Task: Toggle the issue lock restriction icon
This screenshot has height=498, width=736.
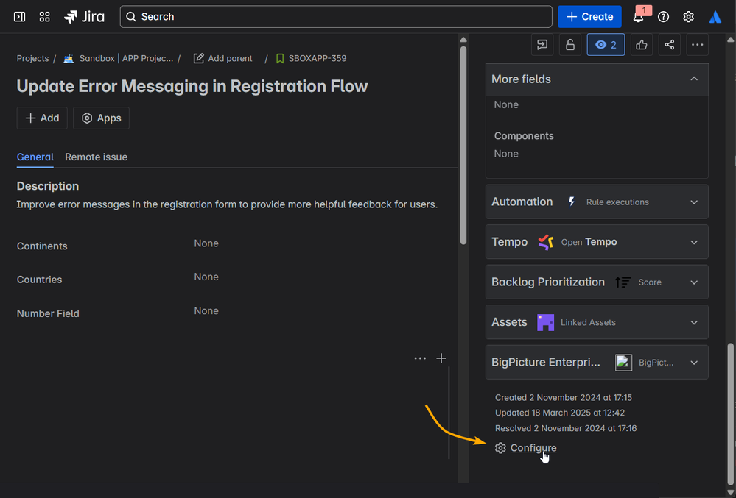Action: click(x=569, y=45)
